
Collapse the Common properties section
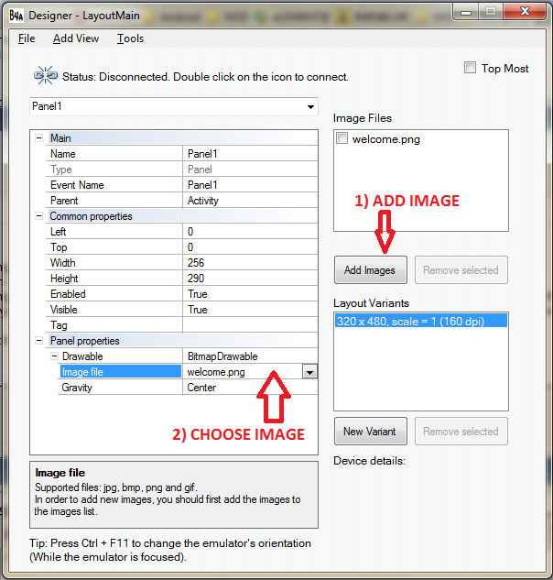(x=38, y=215)
